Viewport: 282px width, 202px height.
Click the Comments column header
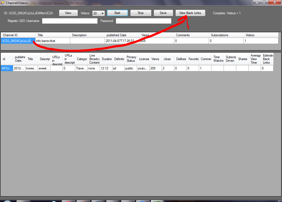(x=191, y=35)
